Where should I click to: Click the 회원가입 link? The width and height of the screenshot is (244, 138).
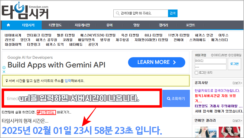[x=200, y=55]
